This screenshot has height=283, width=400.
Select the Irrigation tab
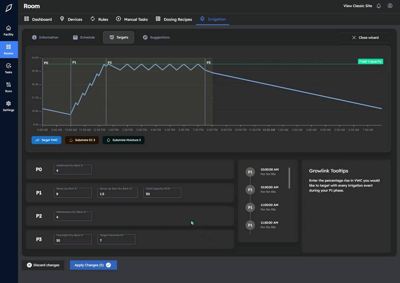[x=213, y=19]
